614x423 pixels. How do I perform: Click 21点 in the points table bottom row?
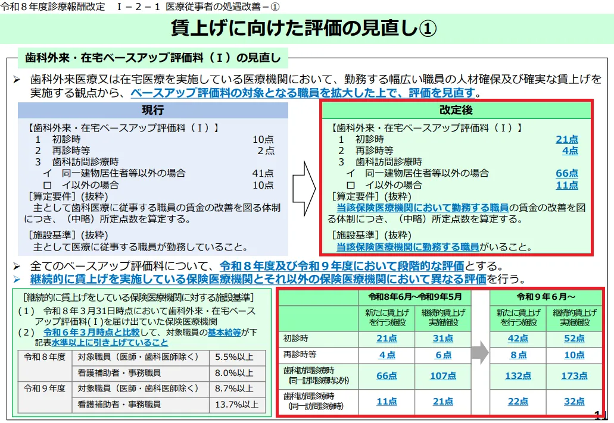coord(443,402)
